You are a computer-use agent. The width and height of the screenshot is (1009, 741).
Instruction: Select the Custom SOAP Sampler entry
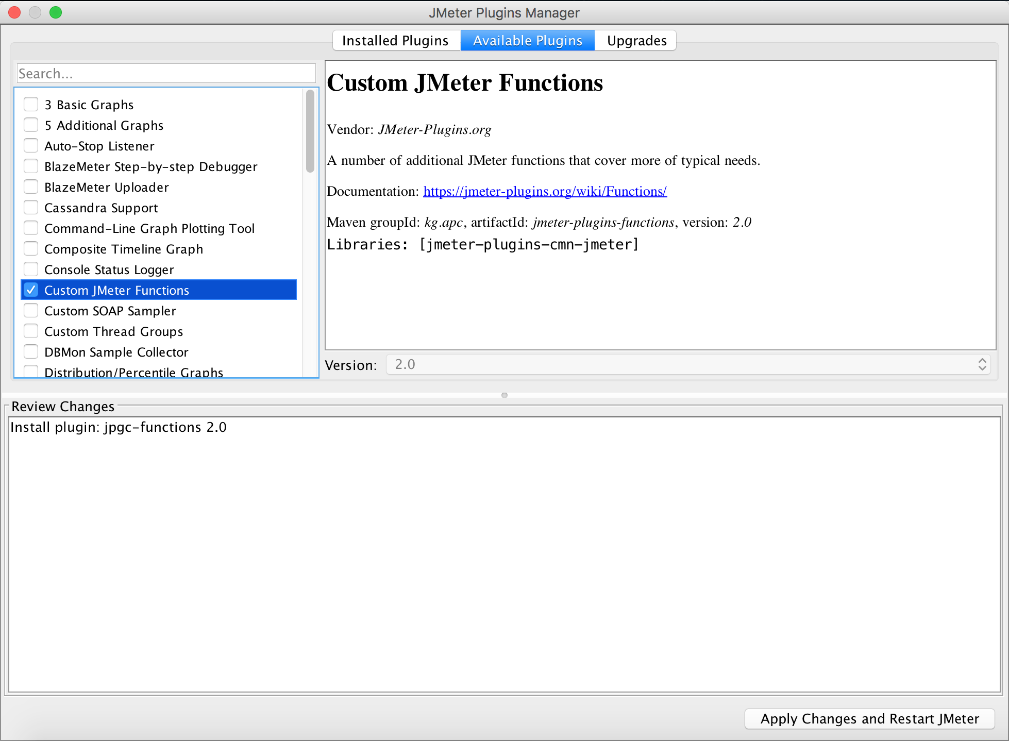click(x=110, y=311)
